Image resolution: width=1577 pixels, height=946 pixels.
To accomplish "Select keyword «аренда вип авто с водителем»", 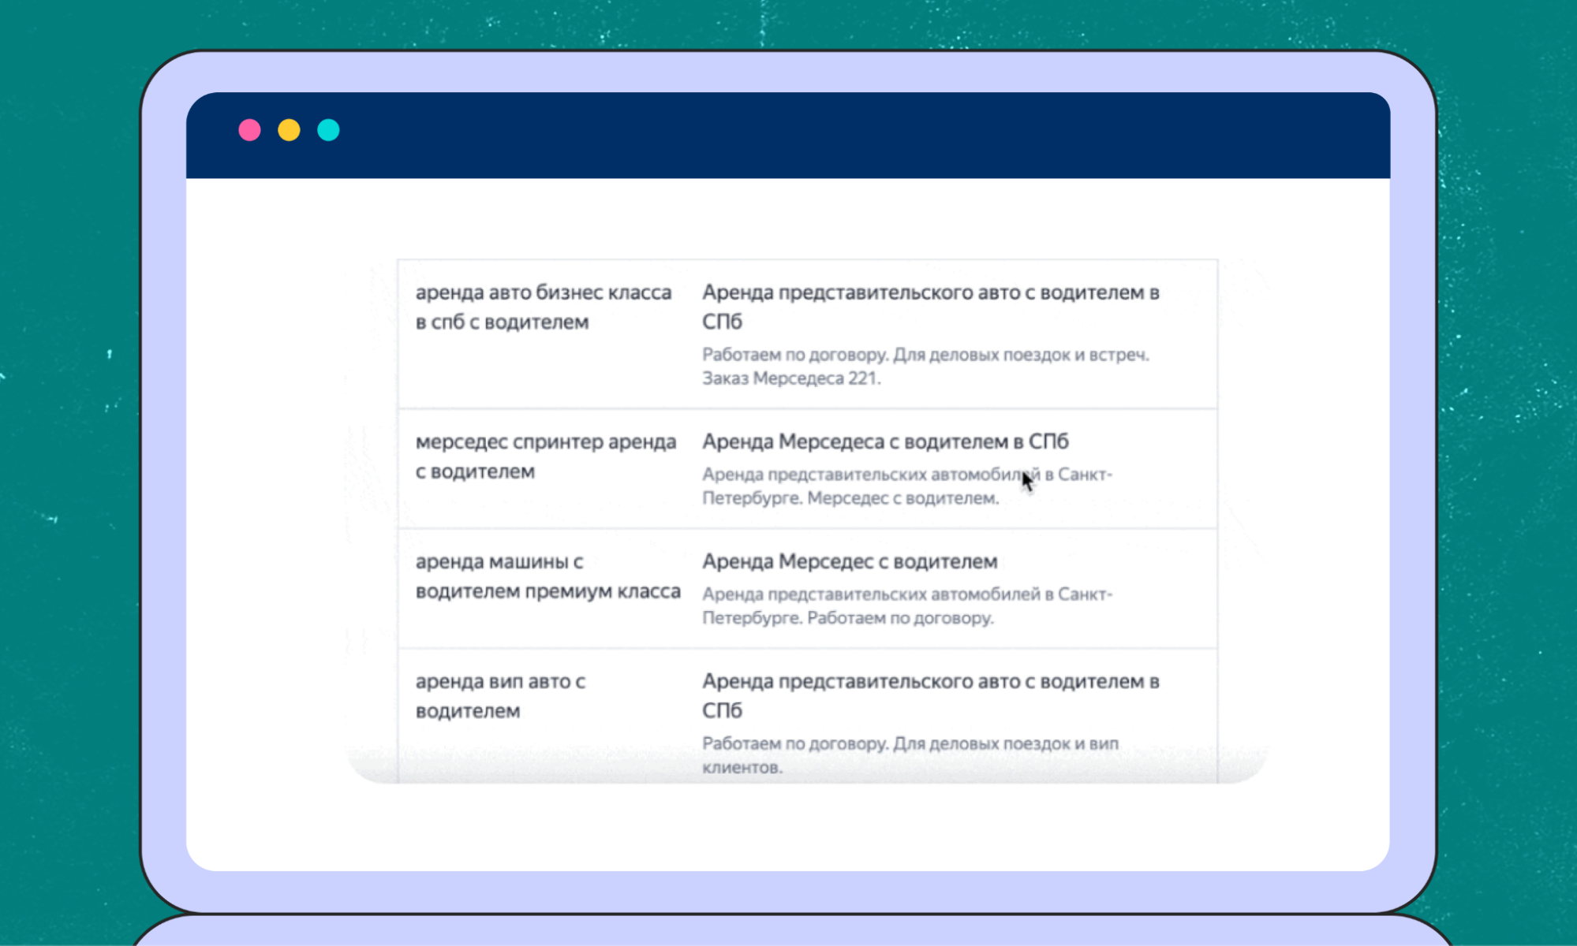I will [x=501, y=695].
